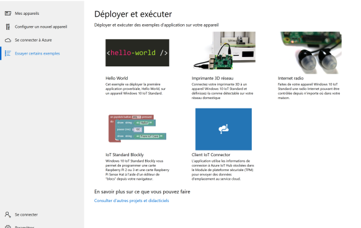
Task: Select Essayer certains exemples menu item
Action: click(x=37, y=53)
